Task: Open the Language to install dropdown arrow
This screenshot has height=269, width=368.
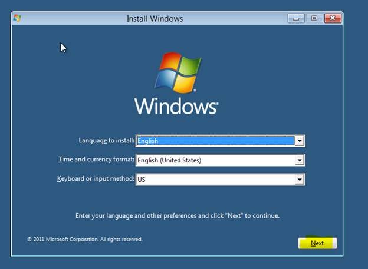Action: tap(300, 141)
